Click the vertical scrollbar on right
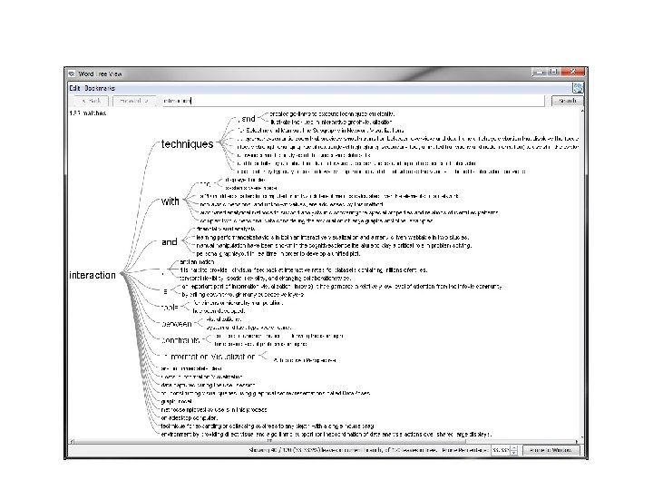Screen dimensions: 653x490 pyautogui.click(x=581, y=273)
